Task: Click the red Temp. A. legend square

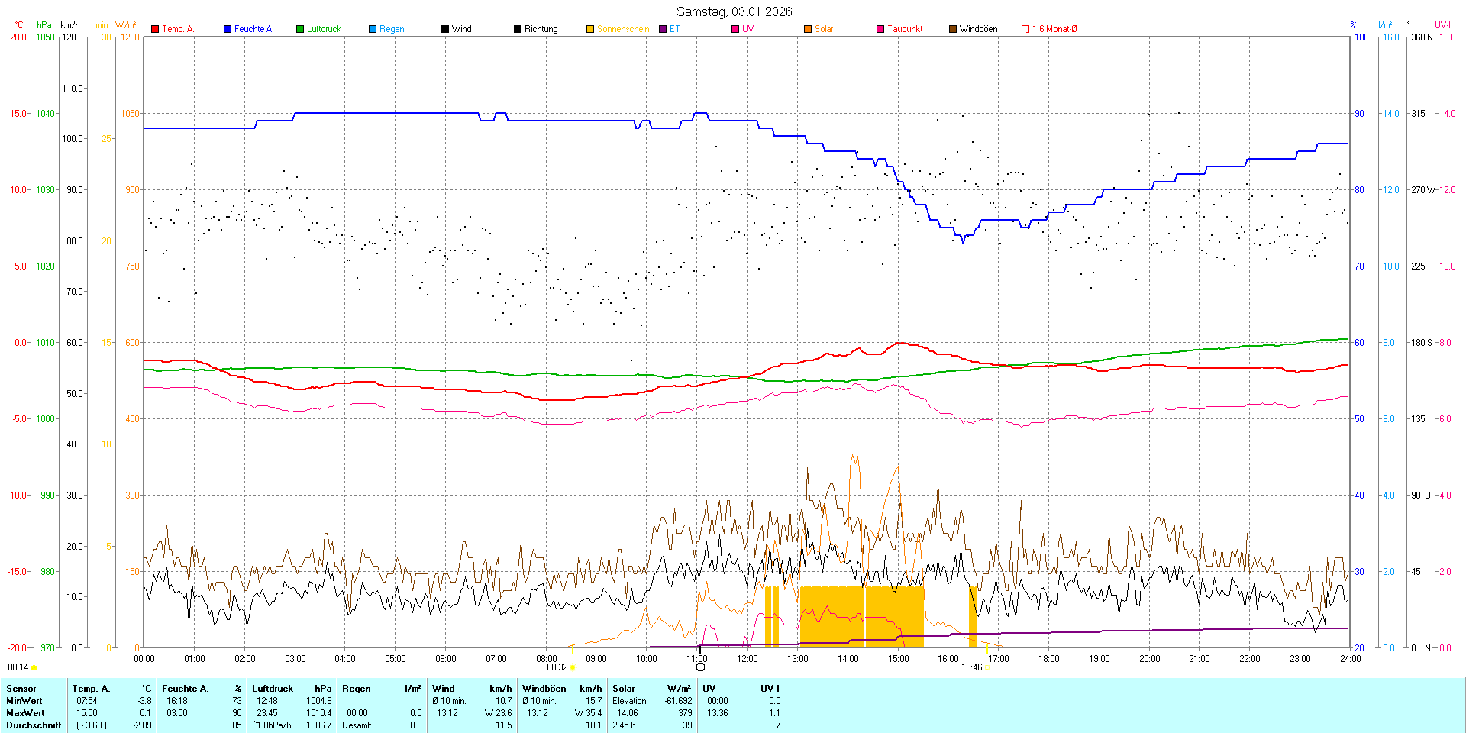Action: [x=155, y=29]
